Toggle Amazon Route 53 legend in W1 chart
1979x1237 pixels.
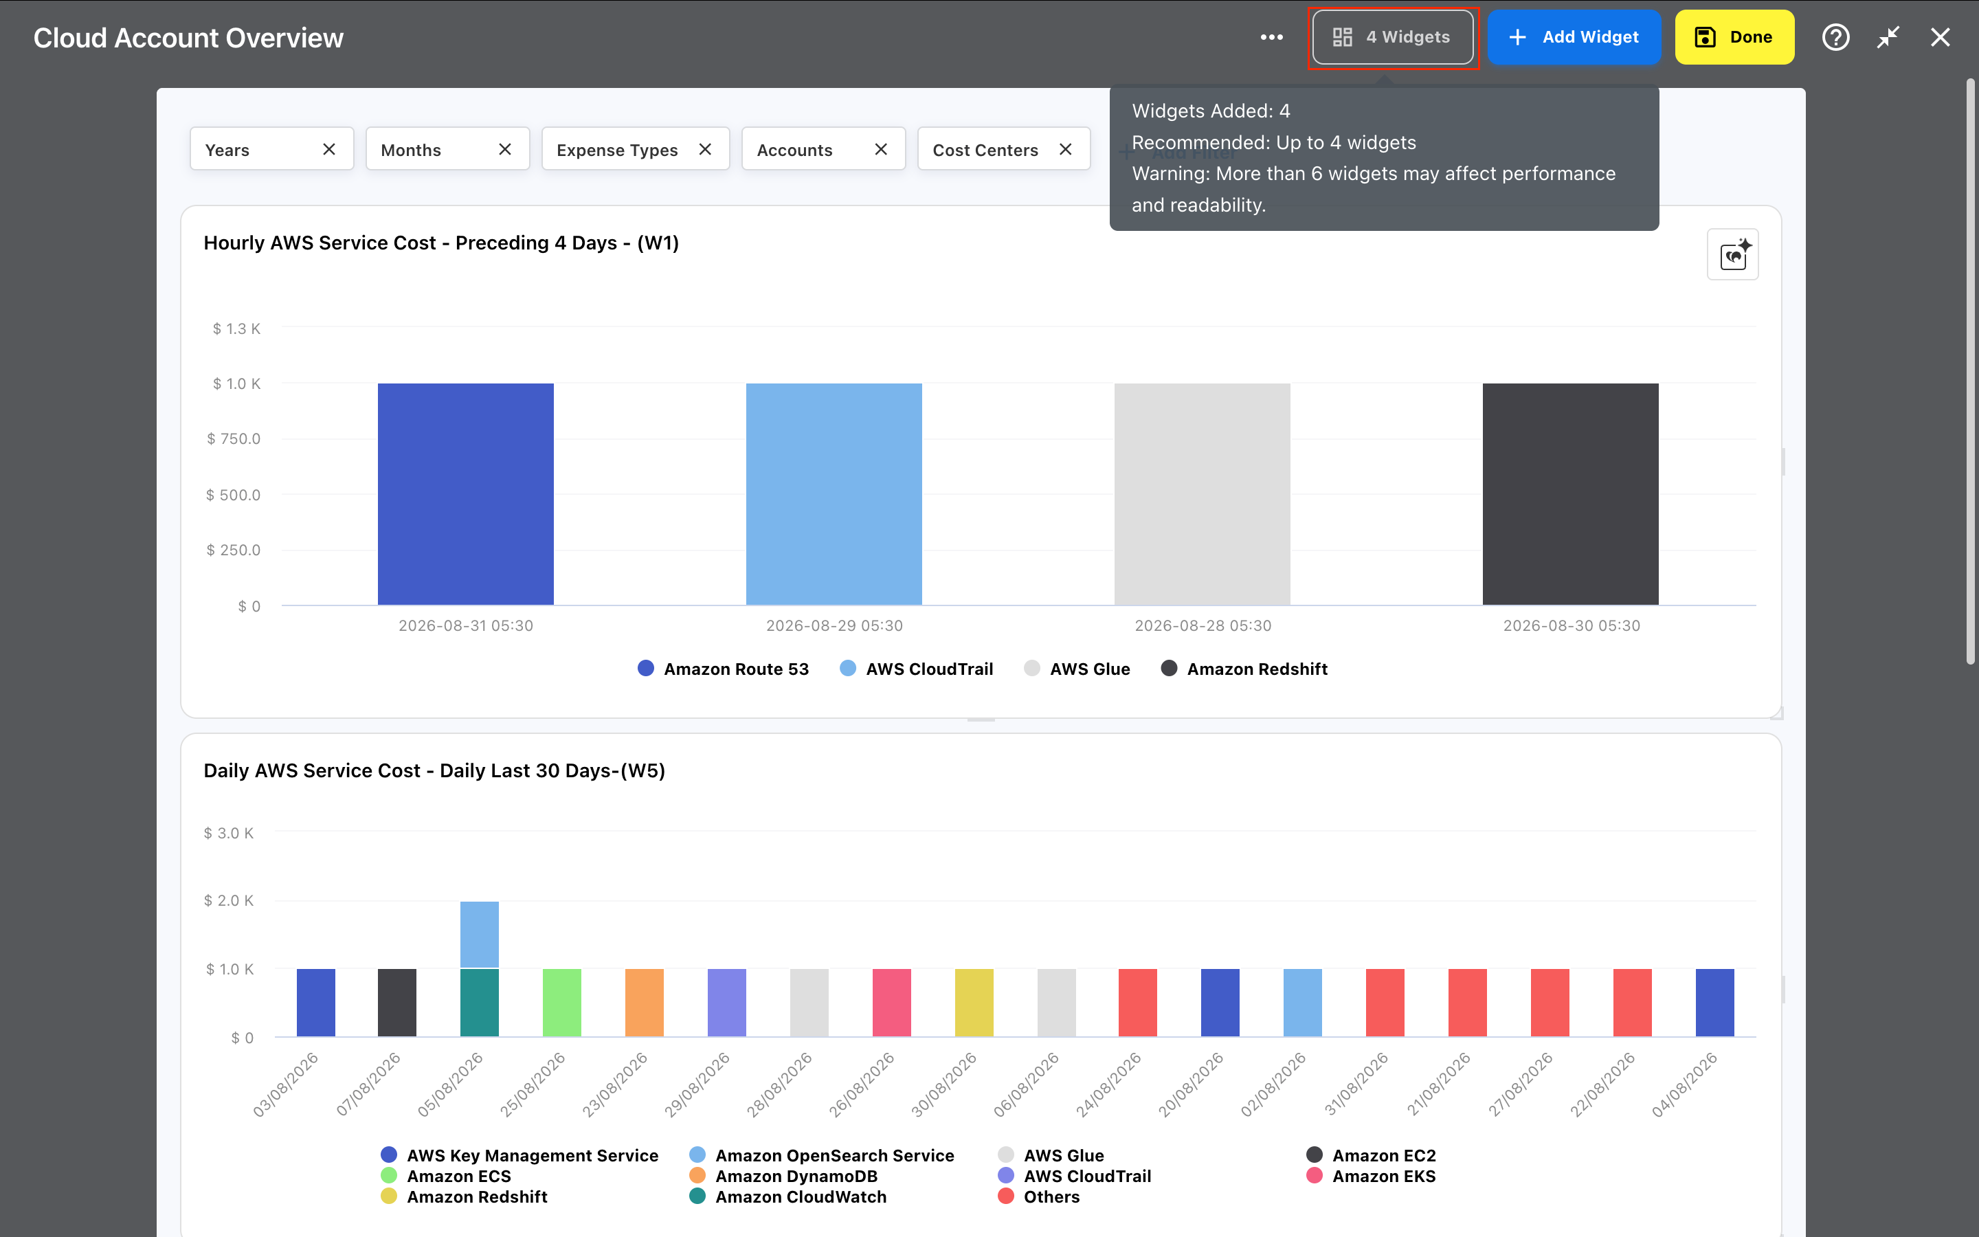pyautogui.click(x=723, y=669)
